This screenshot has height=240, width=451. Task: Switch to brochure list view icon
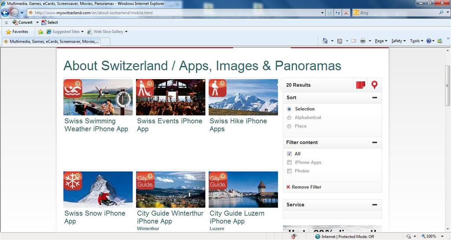pos(361,85)
